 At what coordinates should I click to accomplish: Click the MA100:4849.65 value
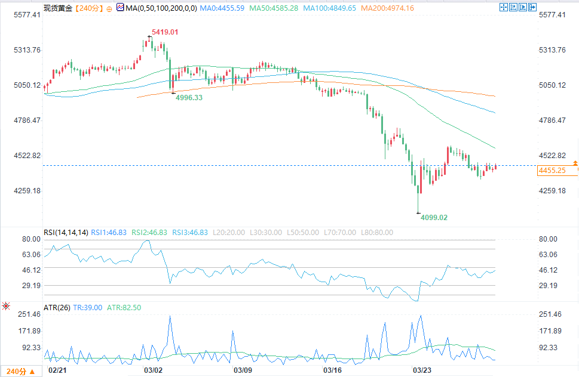point(329,8)
